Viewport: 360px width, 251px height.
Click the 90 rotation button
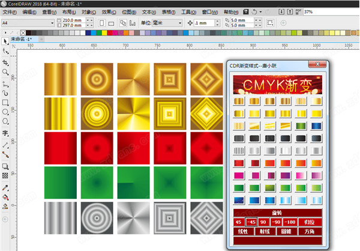coord(263,222)
